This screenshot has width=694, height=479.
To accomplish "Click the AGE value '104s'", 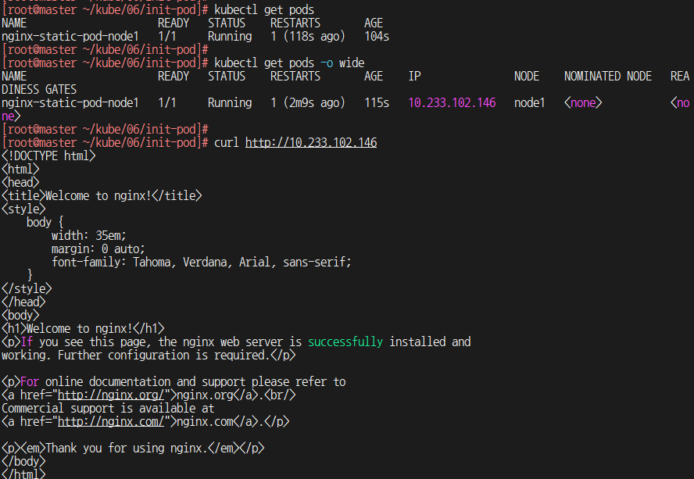I will 377,36.
